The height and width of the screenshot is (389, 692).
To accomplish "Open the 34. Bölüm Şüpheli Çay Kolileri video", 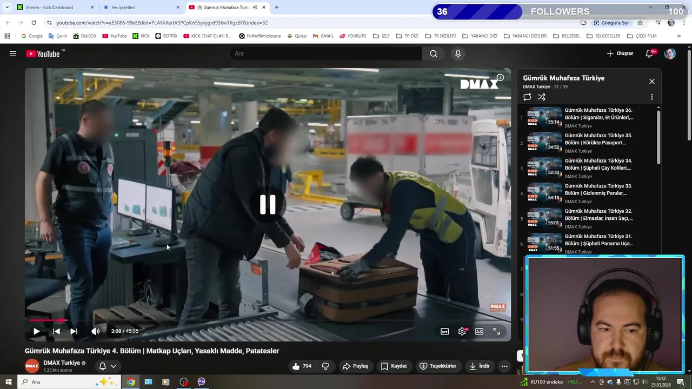I will pyautogui.click(x=588, y=168).
